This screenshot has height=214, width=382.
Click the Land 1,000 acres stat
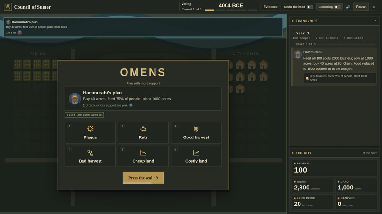point(356,185)
